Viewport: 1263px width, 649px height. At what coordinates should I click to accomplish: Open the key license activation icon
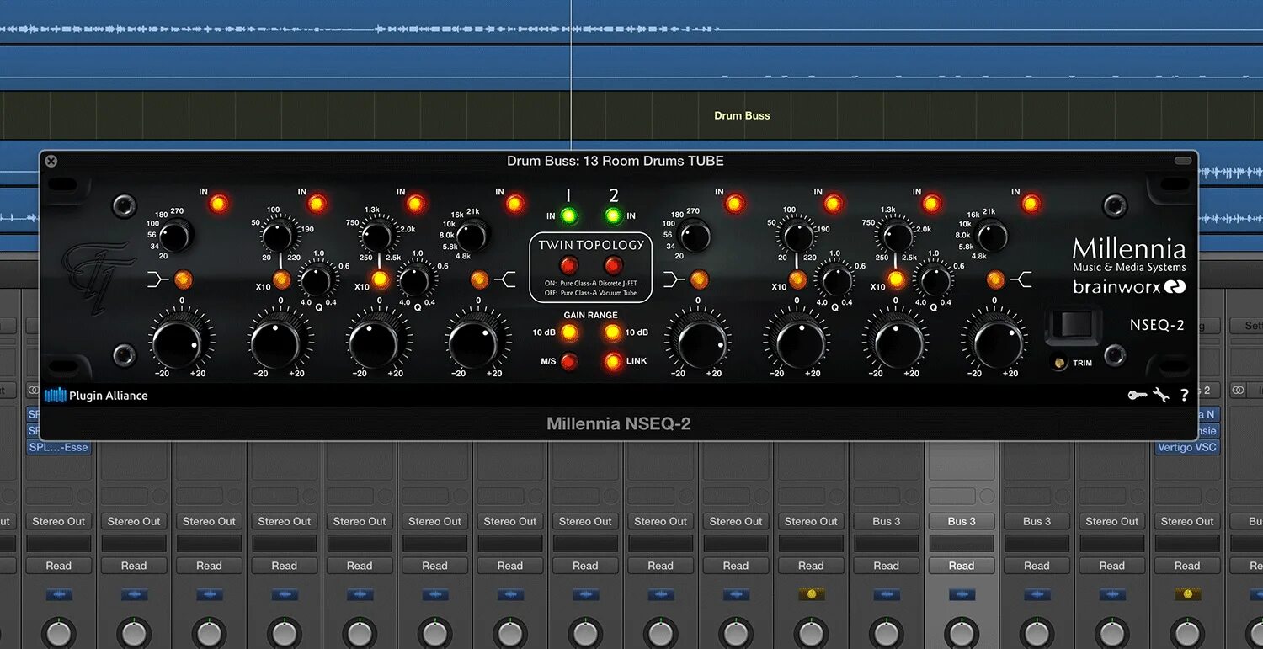click(x=1138, y=395)
